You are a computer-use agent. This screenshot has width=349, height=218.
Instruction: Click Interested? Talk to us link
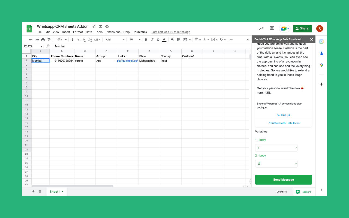284,123
